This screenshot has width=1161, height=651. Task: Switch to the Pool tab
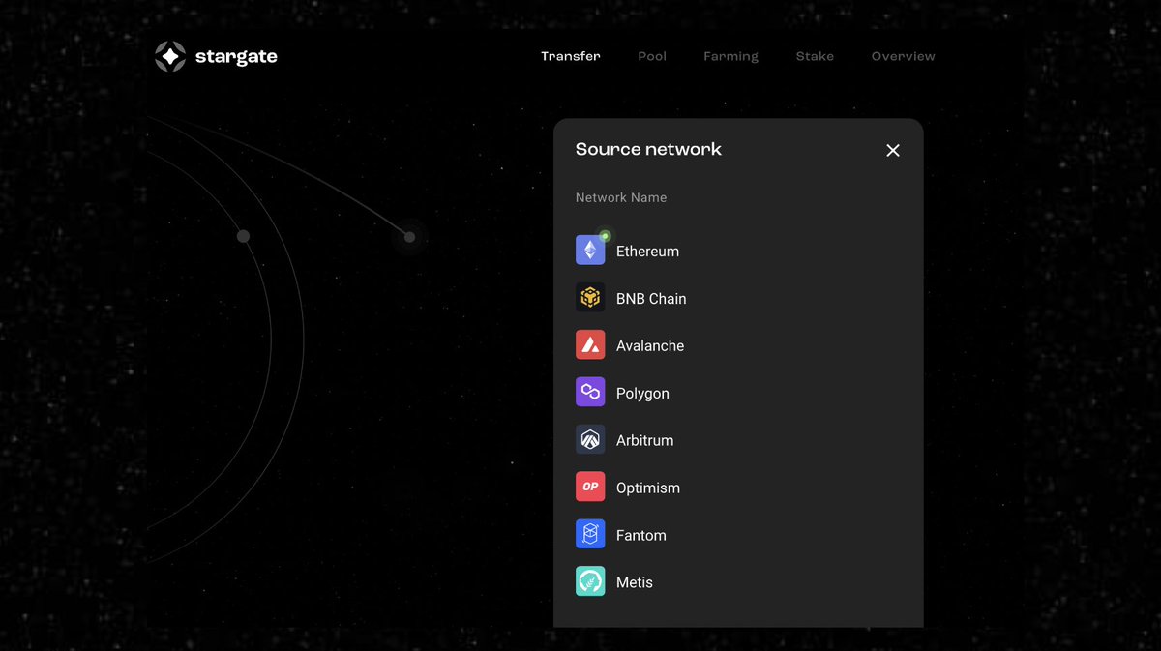pos(652,56)
